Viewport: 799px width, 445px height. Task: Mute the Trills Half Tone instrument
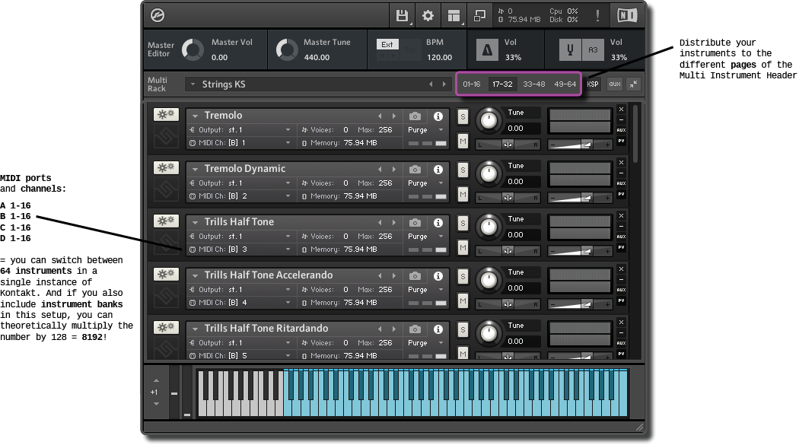point(463,247)
